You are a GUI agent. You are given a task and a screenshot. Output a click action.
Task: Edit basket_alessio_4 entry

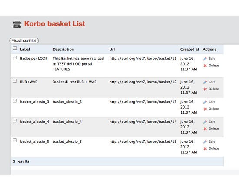coord(212,122)
